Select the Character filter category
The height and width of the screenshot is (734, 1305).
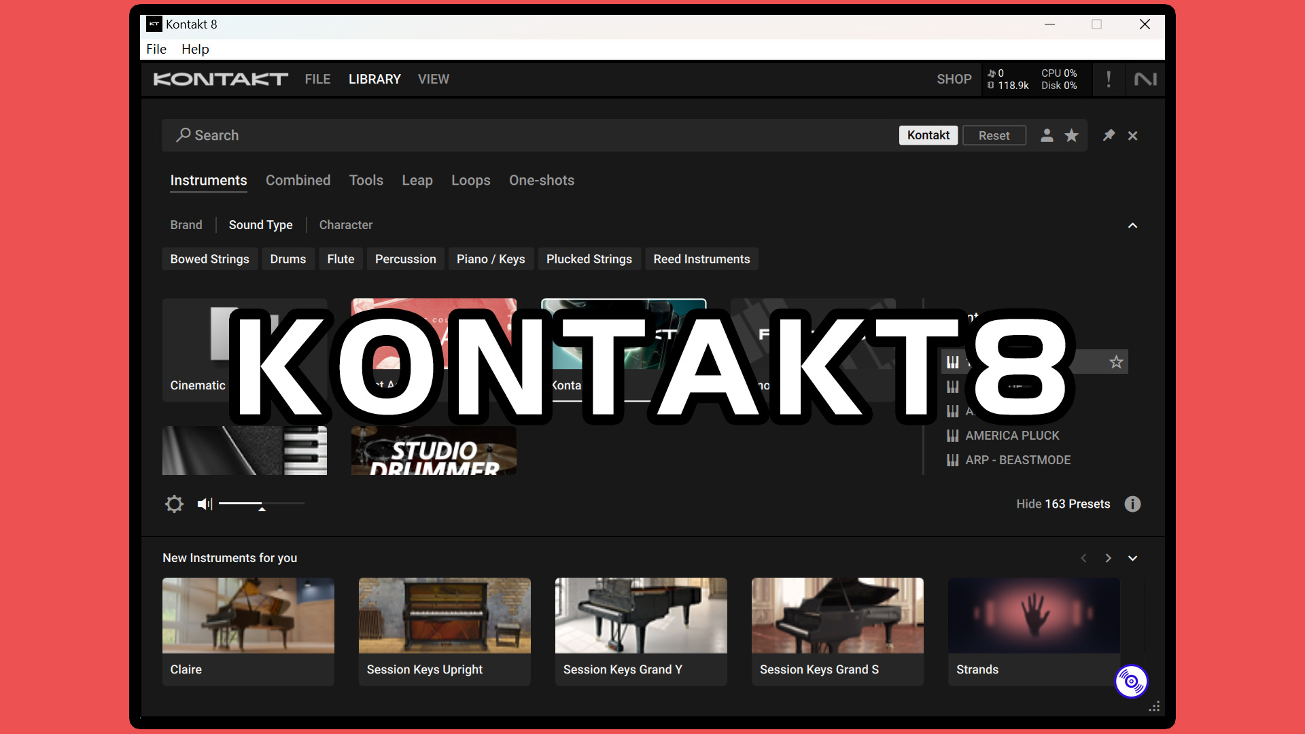[x=346, y=225]
